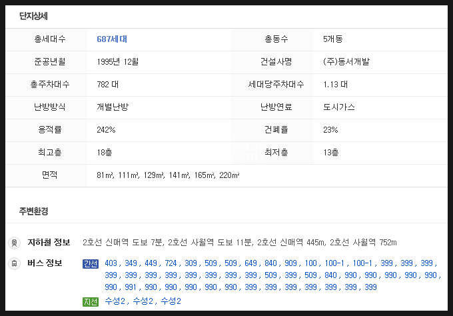This screenshot has height=316, width=453.
Task: Select the 782 대 parking value
Action: (x=107, y=85)
